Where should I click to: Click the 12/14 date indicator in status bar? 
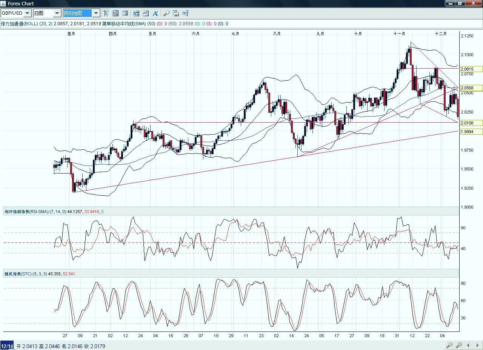coord(7,346)
